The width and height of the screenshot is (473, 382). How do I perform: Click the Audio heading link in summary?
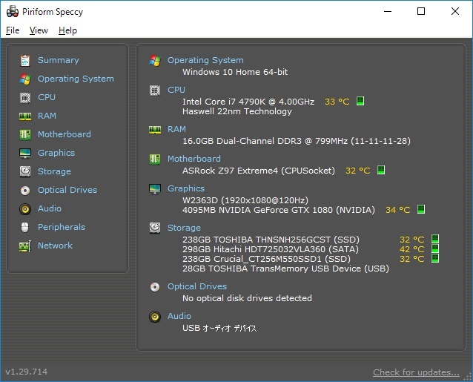point(179,316)
